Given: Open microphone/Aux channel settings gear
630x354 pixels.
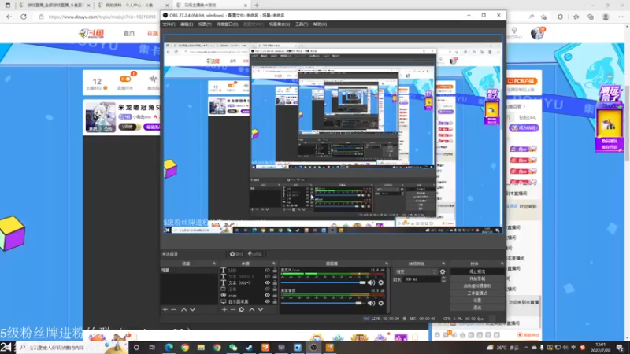Looking at the screenshot, I should coord(381,282).
